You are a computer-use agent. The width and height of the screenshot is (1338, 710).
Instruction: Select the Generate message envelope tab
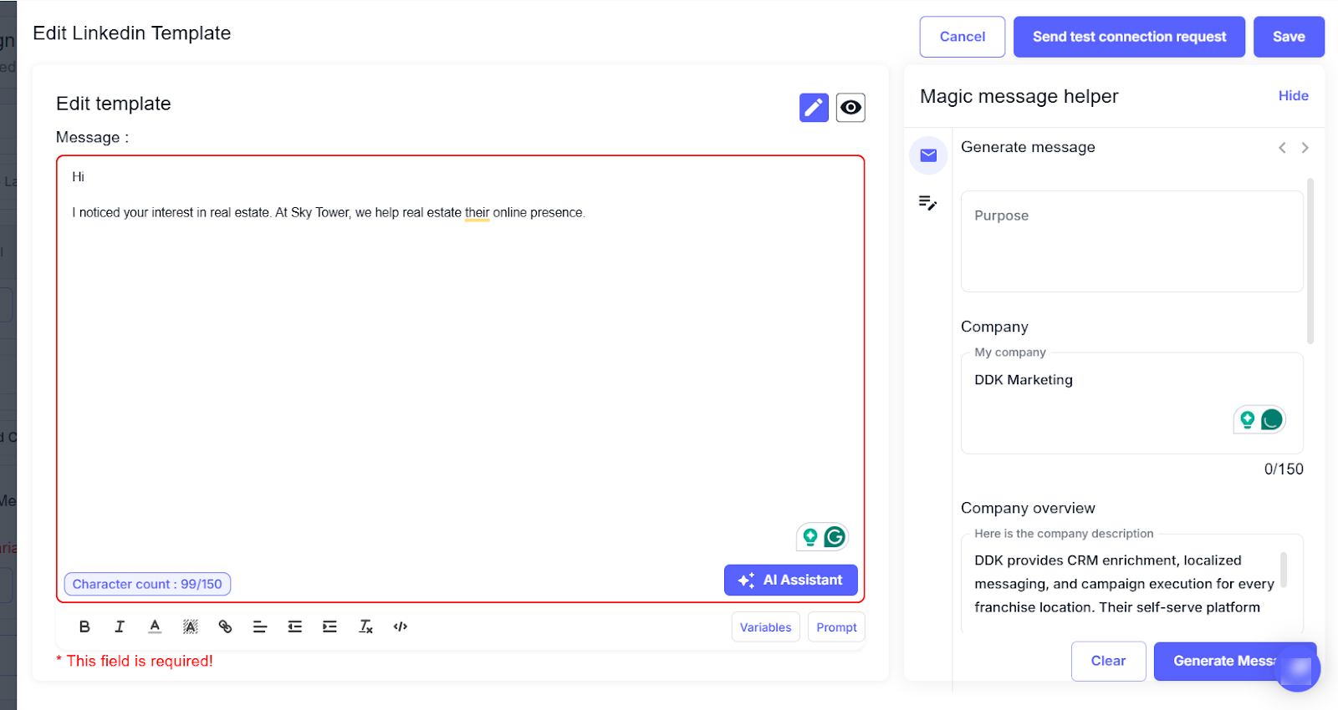(x=928, y=155)
